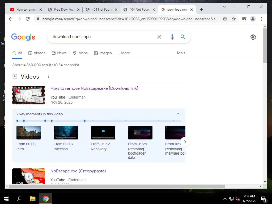
Task: Open File Explorer from the taskbar
Action: coord(32,199)
